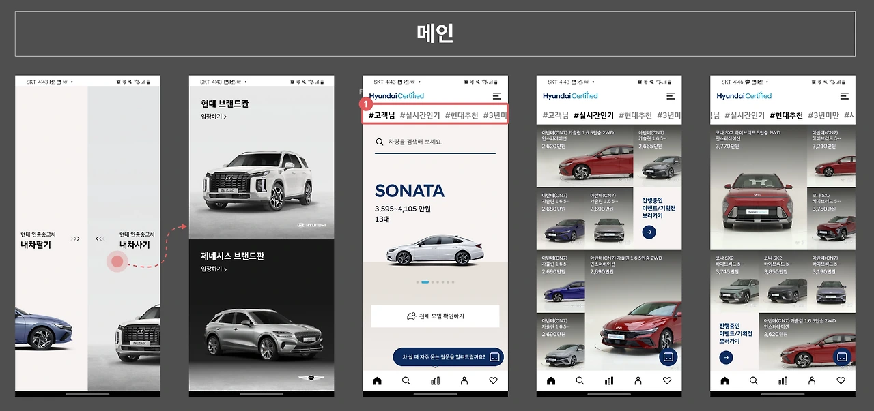
Task: Tap the 3,595~4,105 만원 price text
Action: tap(403, 209)
